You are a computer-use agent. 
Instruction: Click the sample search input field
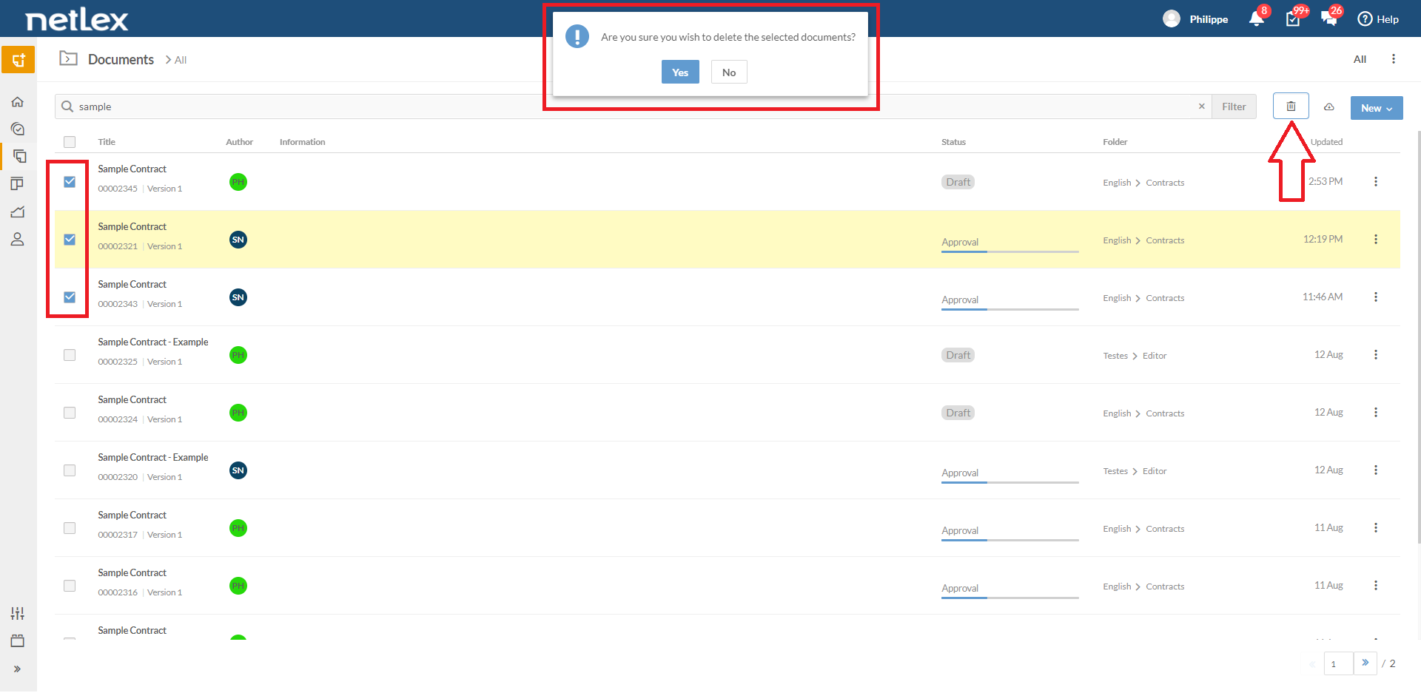click(633, 107)
